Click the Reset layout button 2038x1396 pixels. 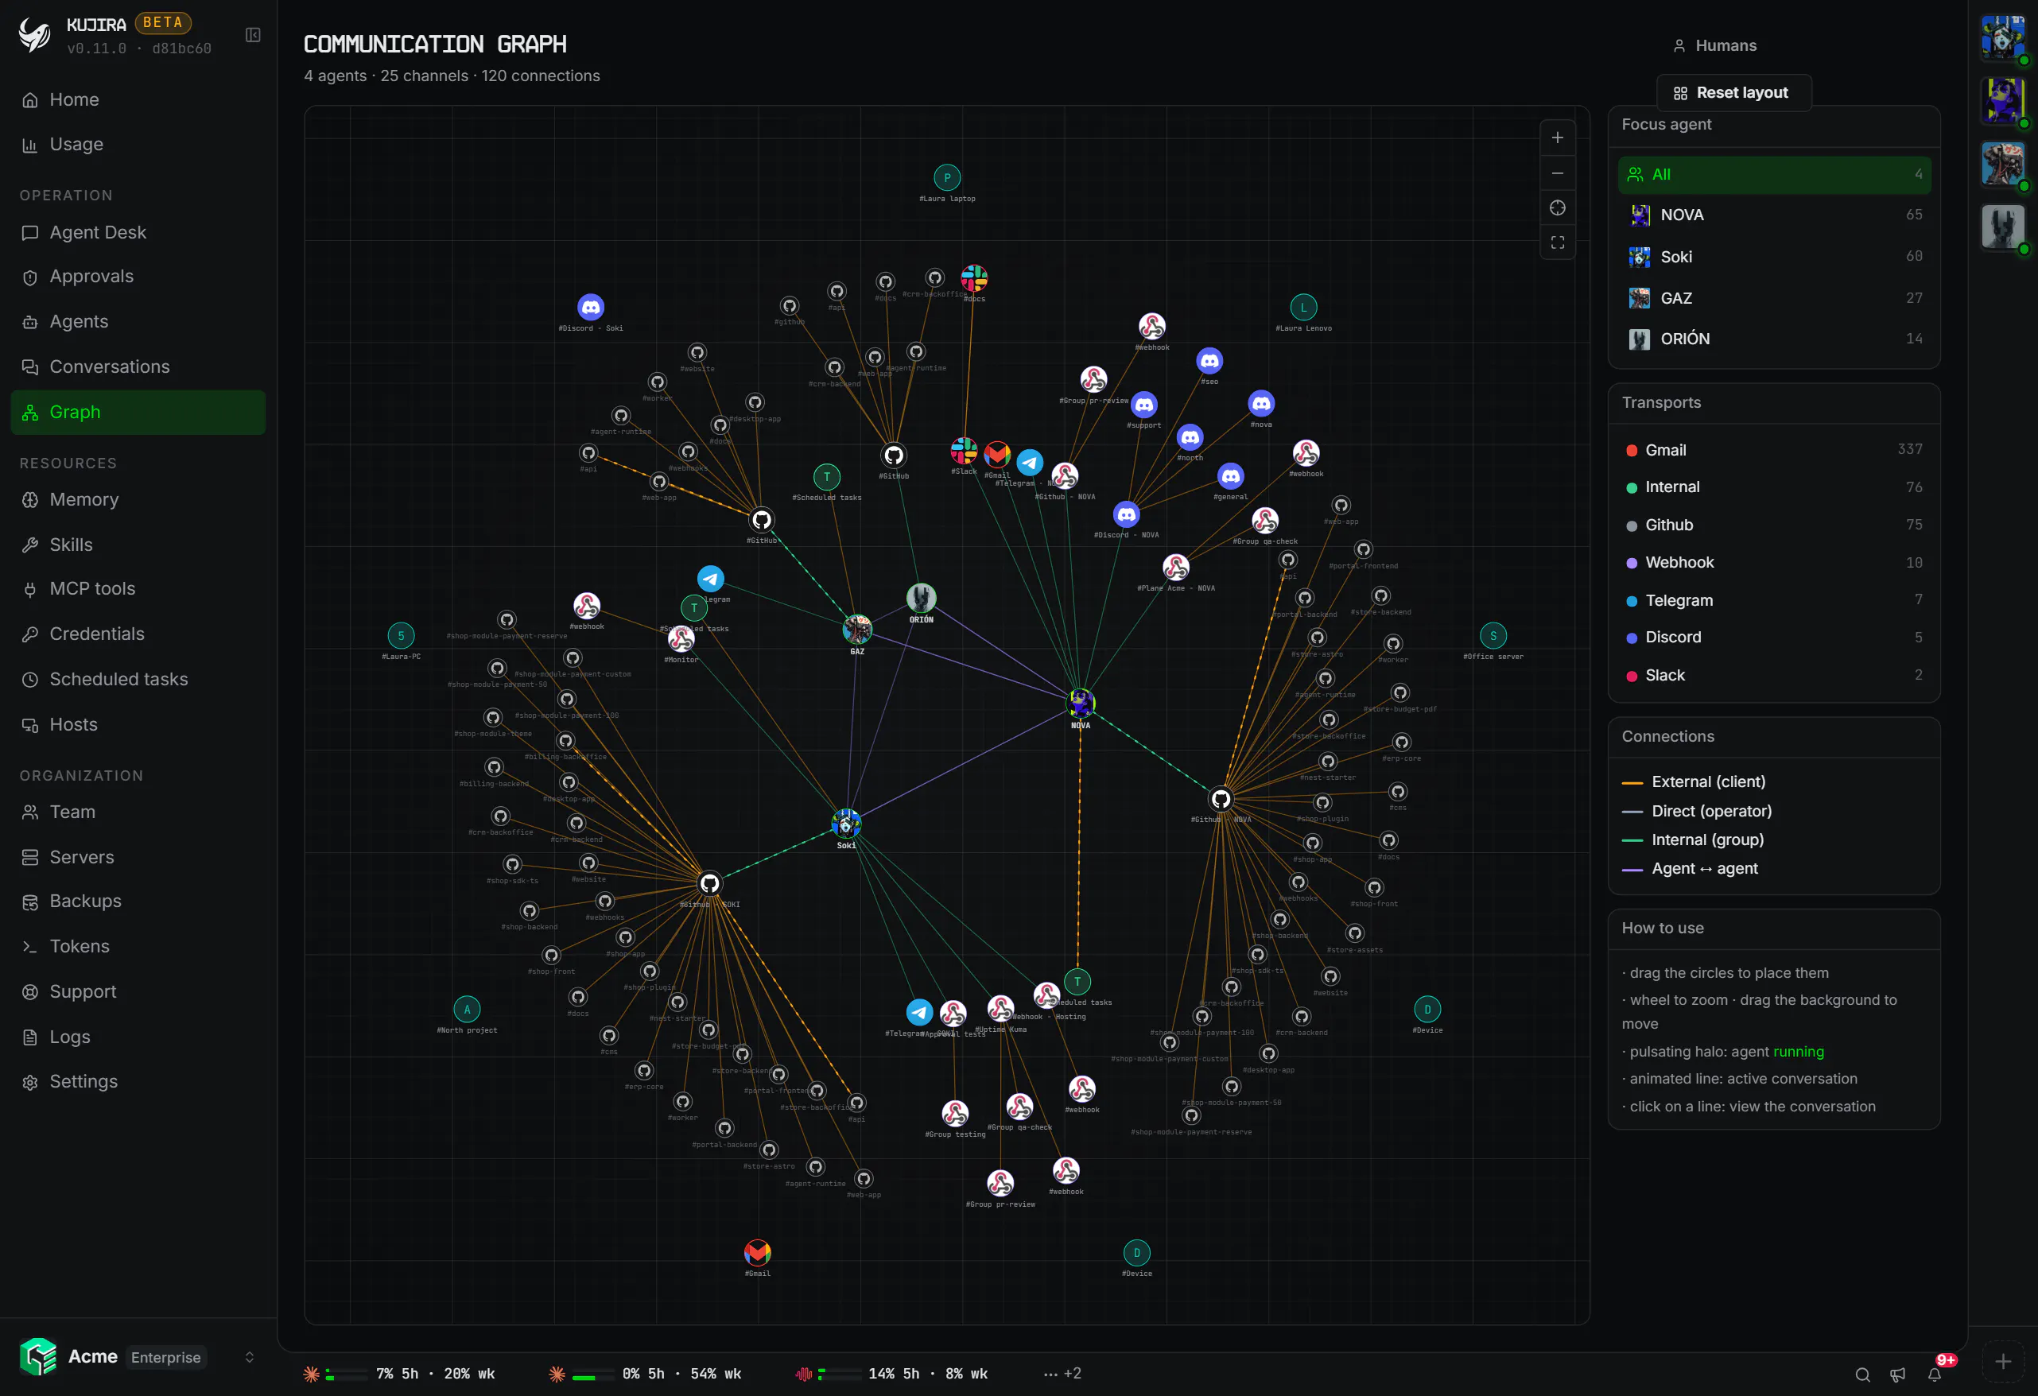click(x=1733, y=93)
